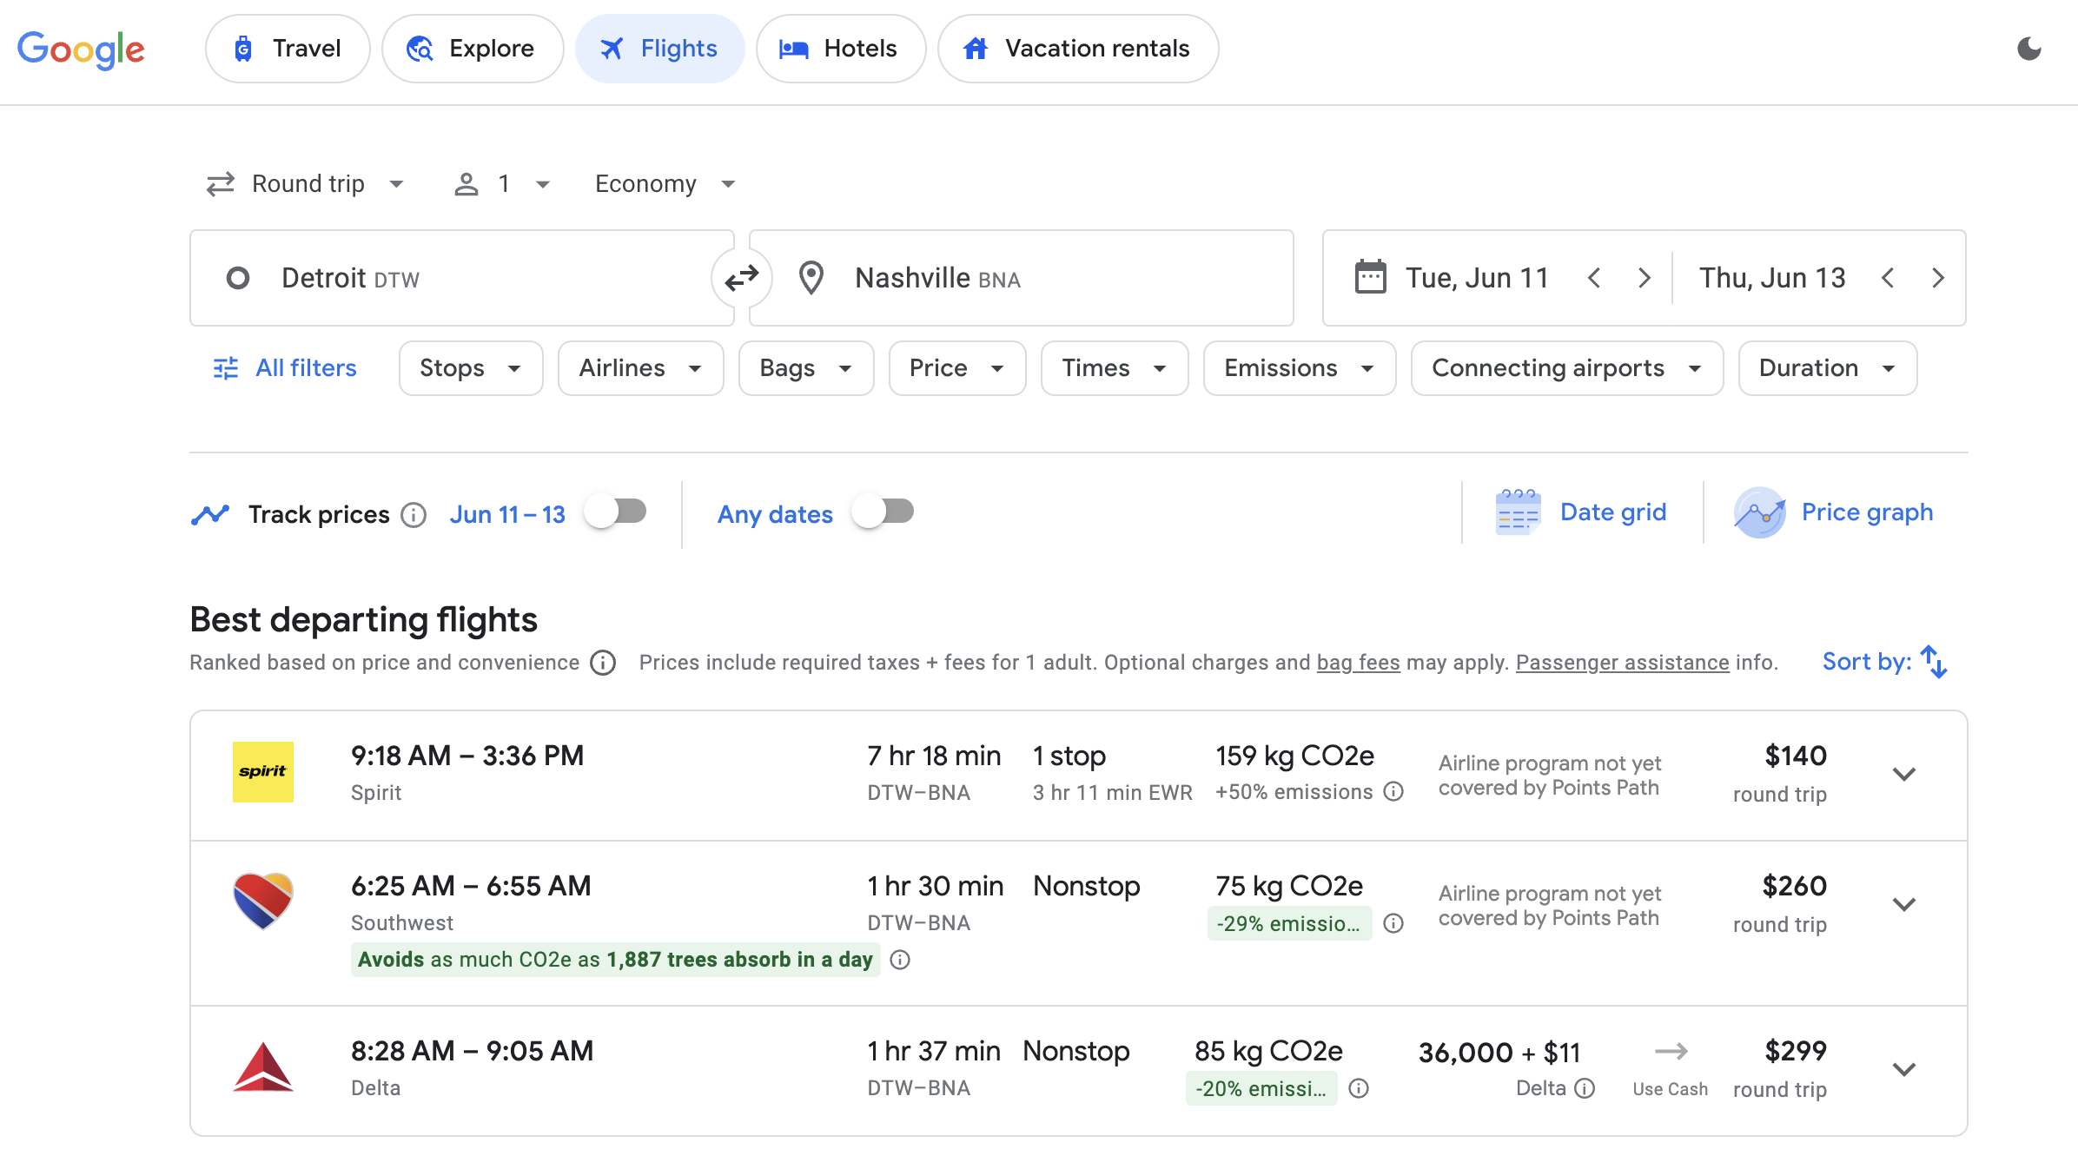Select the 36,000 + $11 Delta points price

coord(1499,1053)
